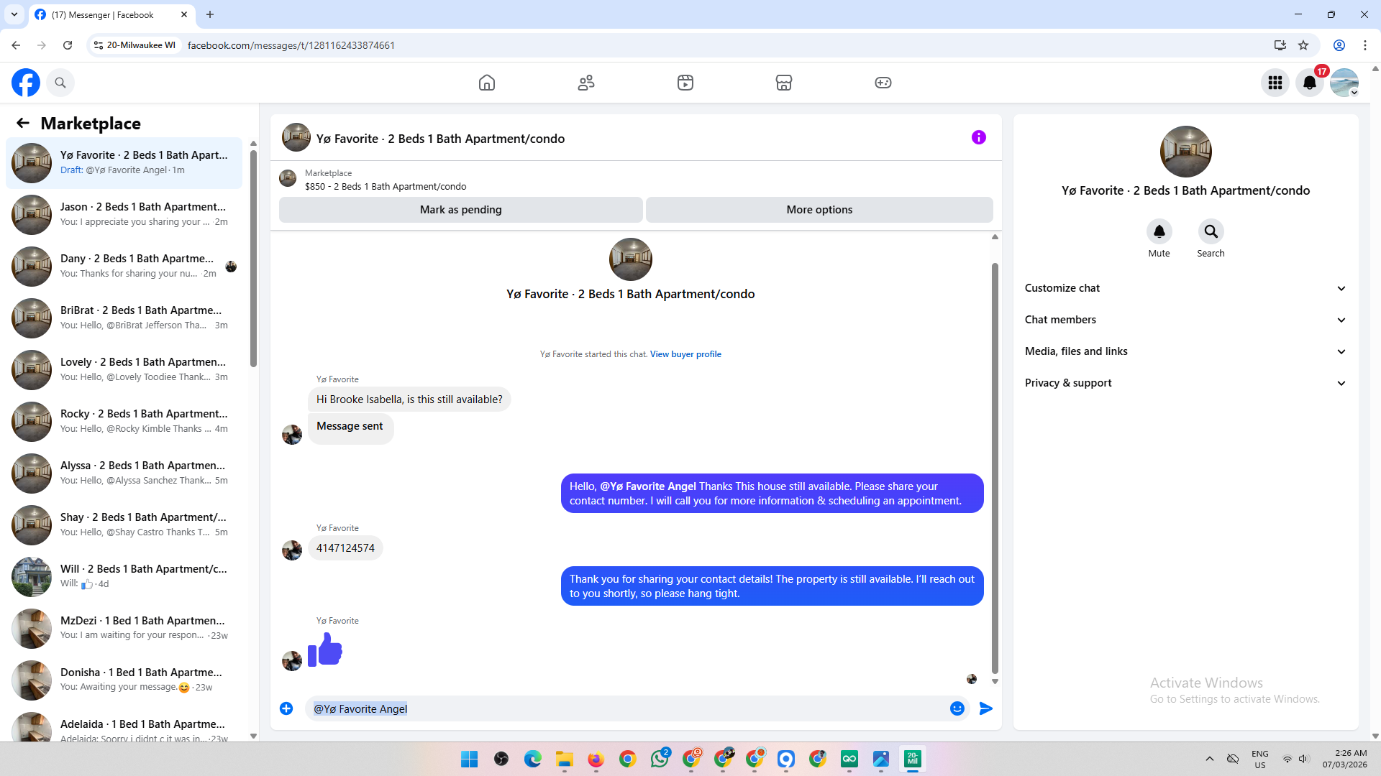Open the Video (Watch) icon
The image size is (1381, 776).
click(x=685, y=83)
